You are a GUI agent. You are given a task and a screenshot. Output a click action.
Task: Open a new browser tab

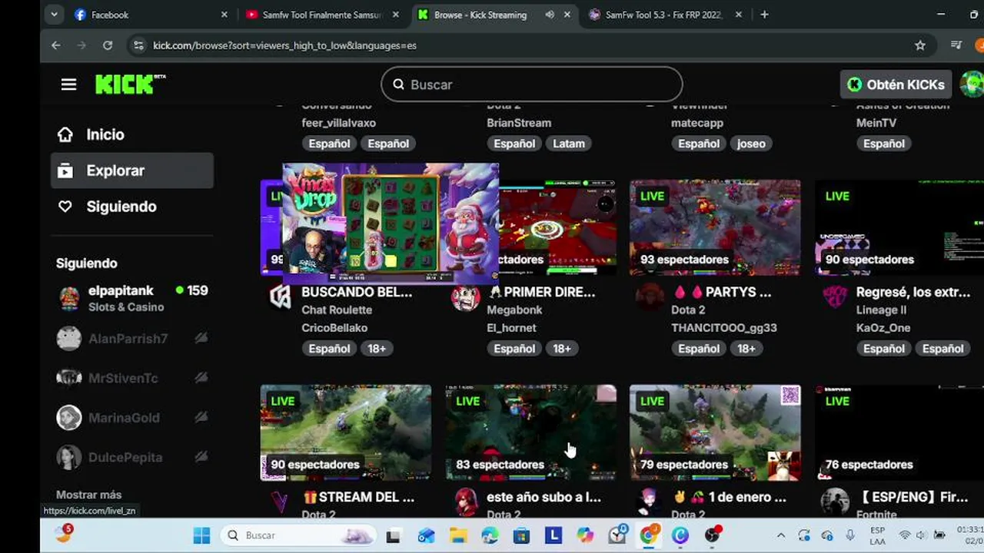coord(764,15)
